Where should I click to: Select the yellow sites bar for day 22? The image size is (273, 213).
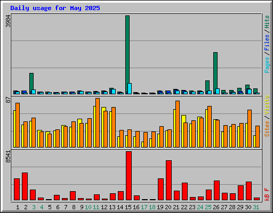(x=183, y=131)
